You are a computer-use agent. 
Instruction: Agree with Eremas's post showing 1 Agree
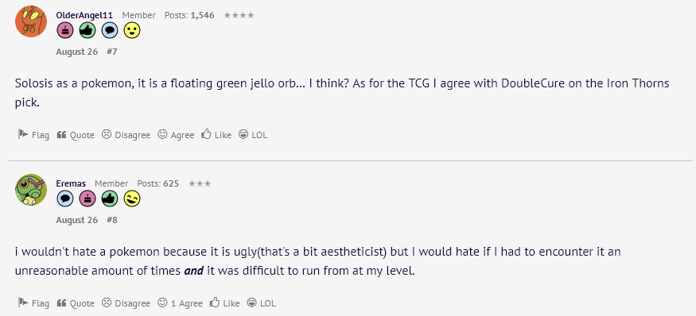pos(181,303)
